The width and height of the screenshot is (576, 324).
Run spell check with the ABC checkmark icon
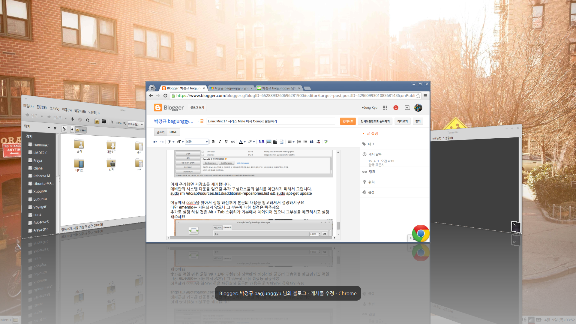pos(326,142)
